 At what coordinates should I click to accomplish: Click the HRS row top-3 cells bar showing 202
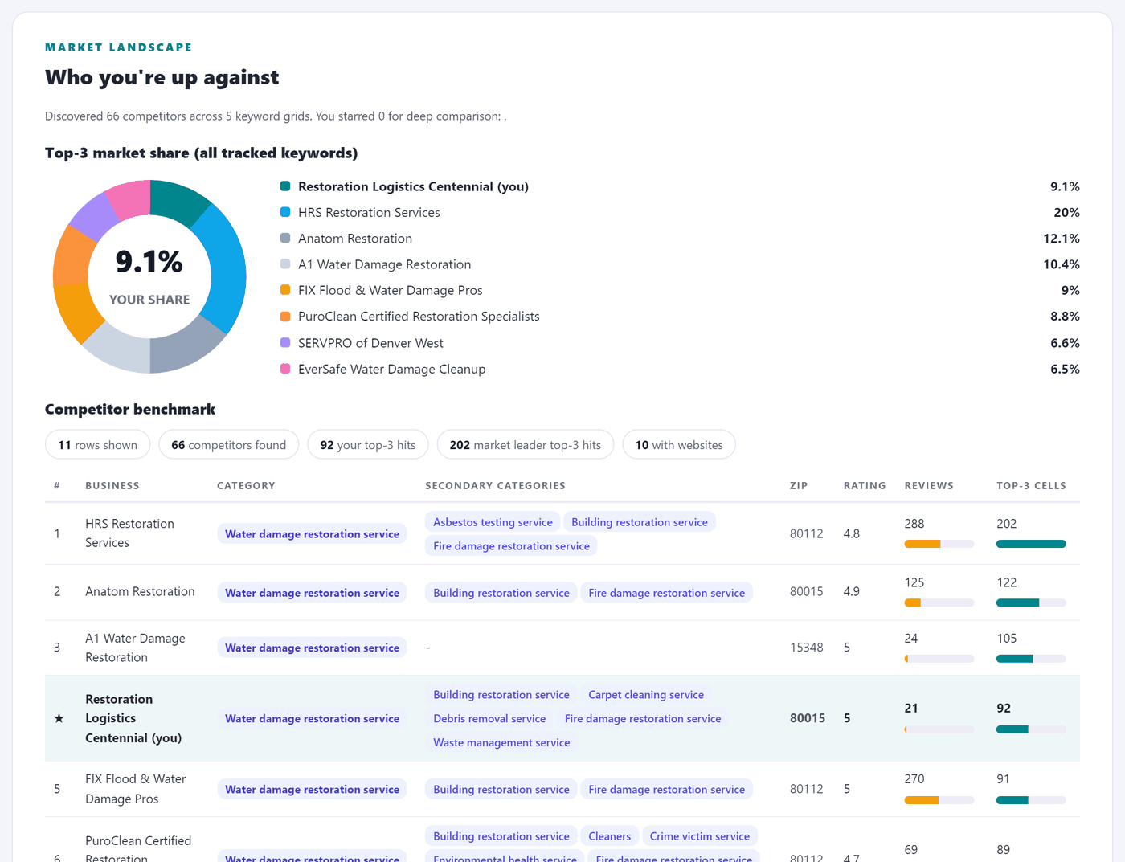[x=1031, y=544]
